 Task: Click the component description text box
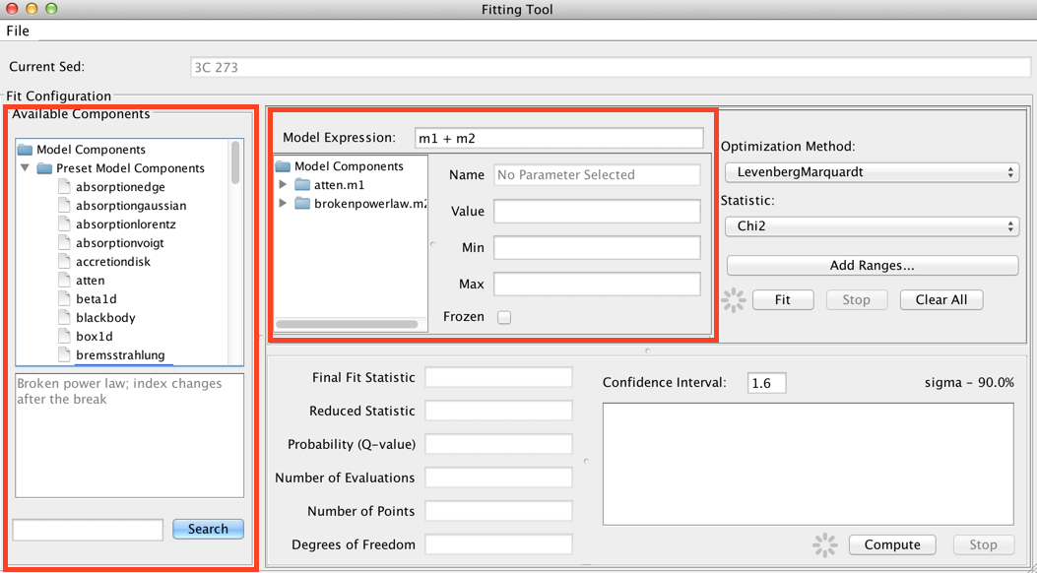pyautogui.click(x=130, y=435)
